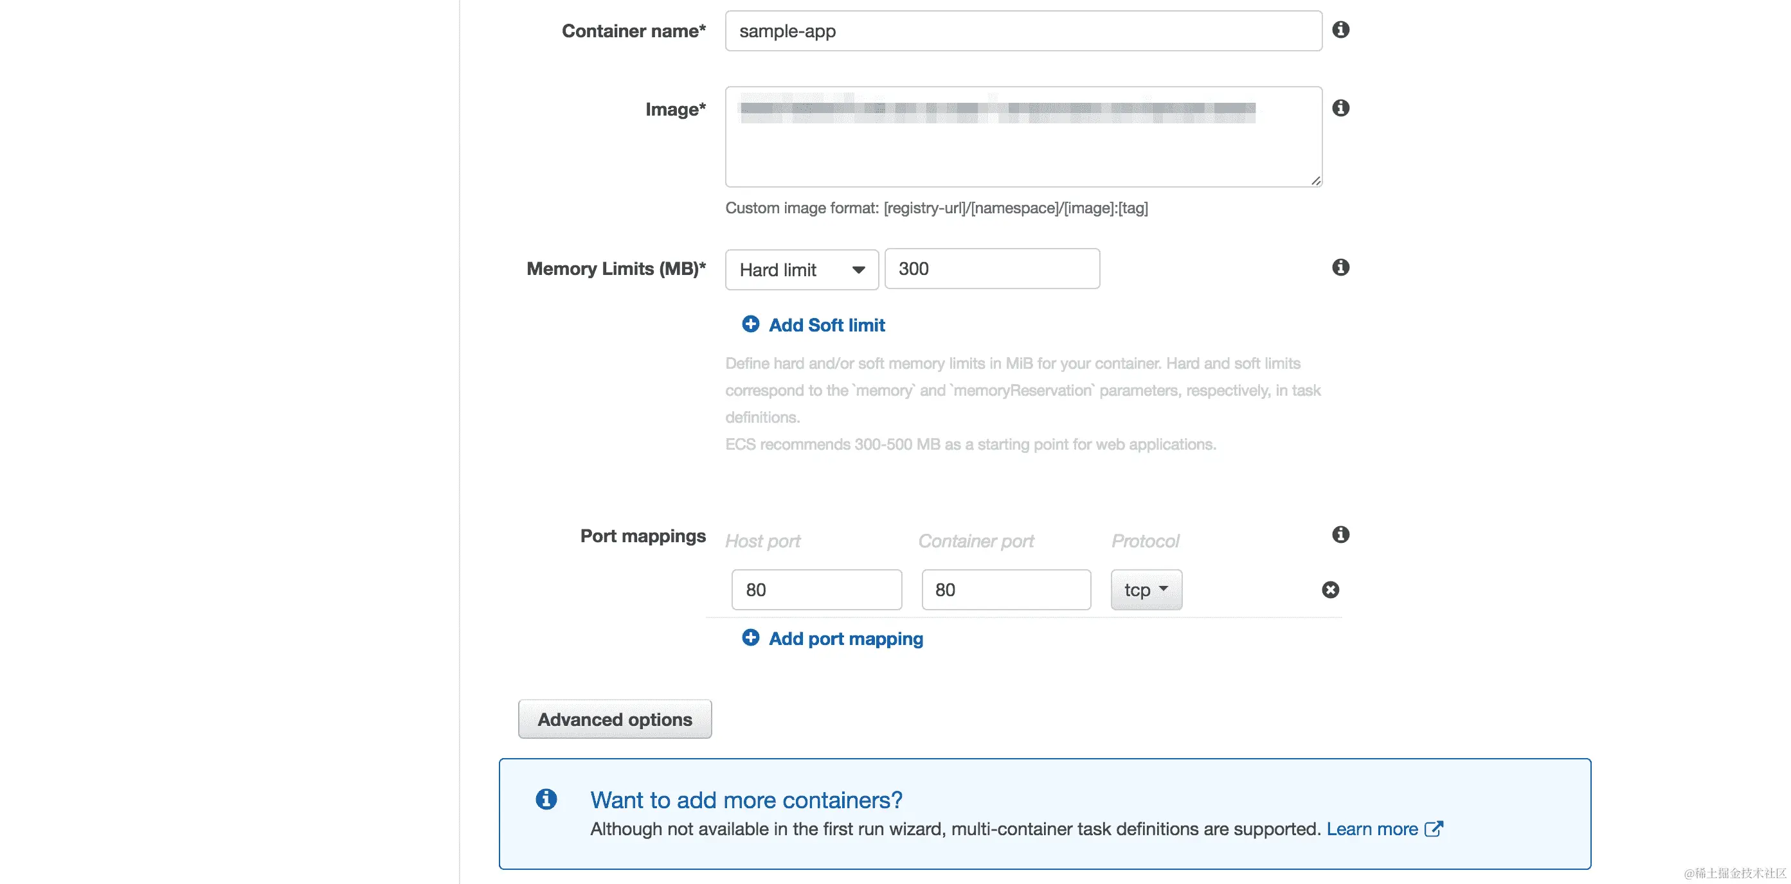This screenshot has width=1791, height=884.
Task: Open the external link icon after Learn more
Action: coord(1434,829)
